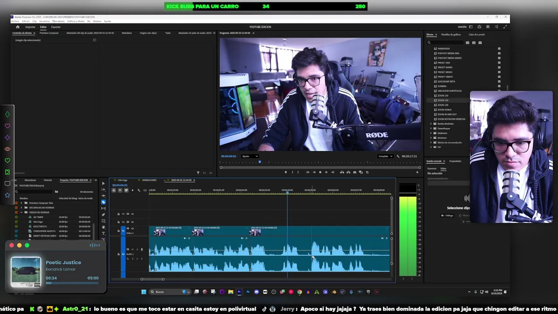Open the Completa playback resolution dropdown
The height and width of the screenshot is (314, 558).
click(385, 156)
